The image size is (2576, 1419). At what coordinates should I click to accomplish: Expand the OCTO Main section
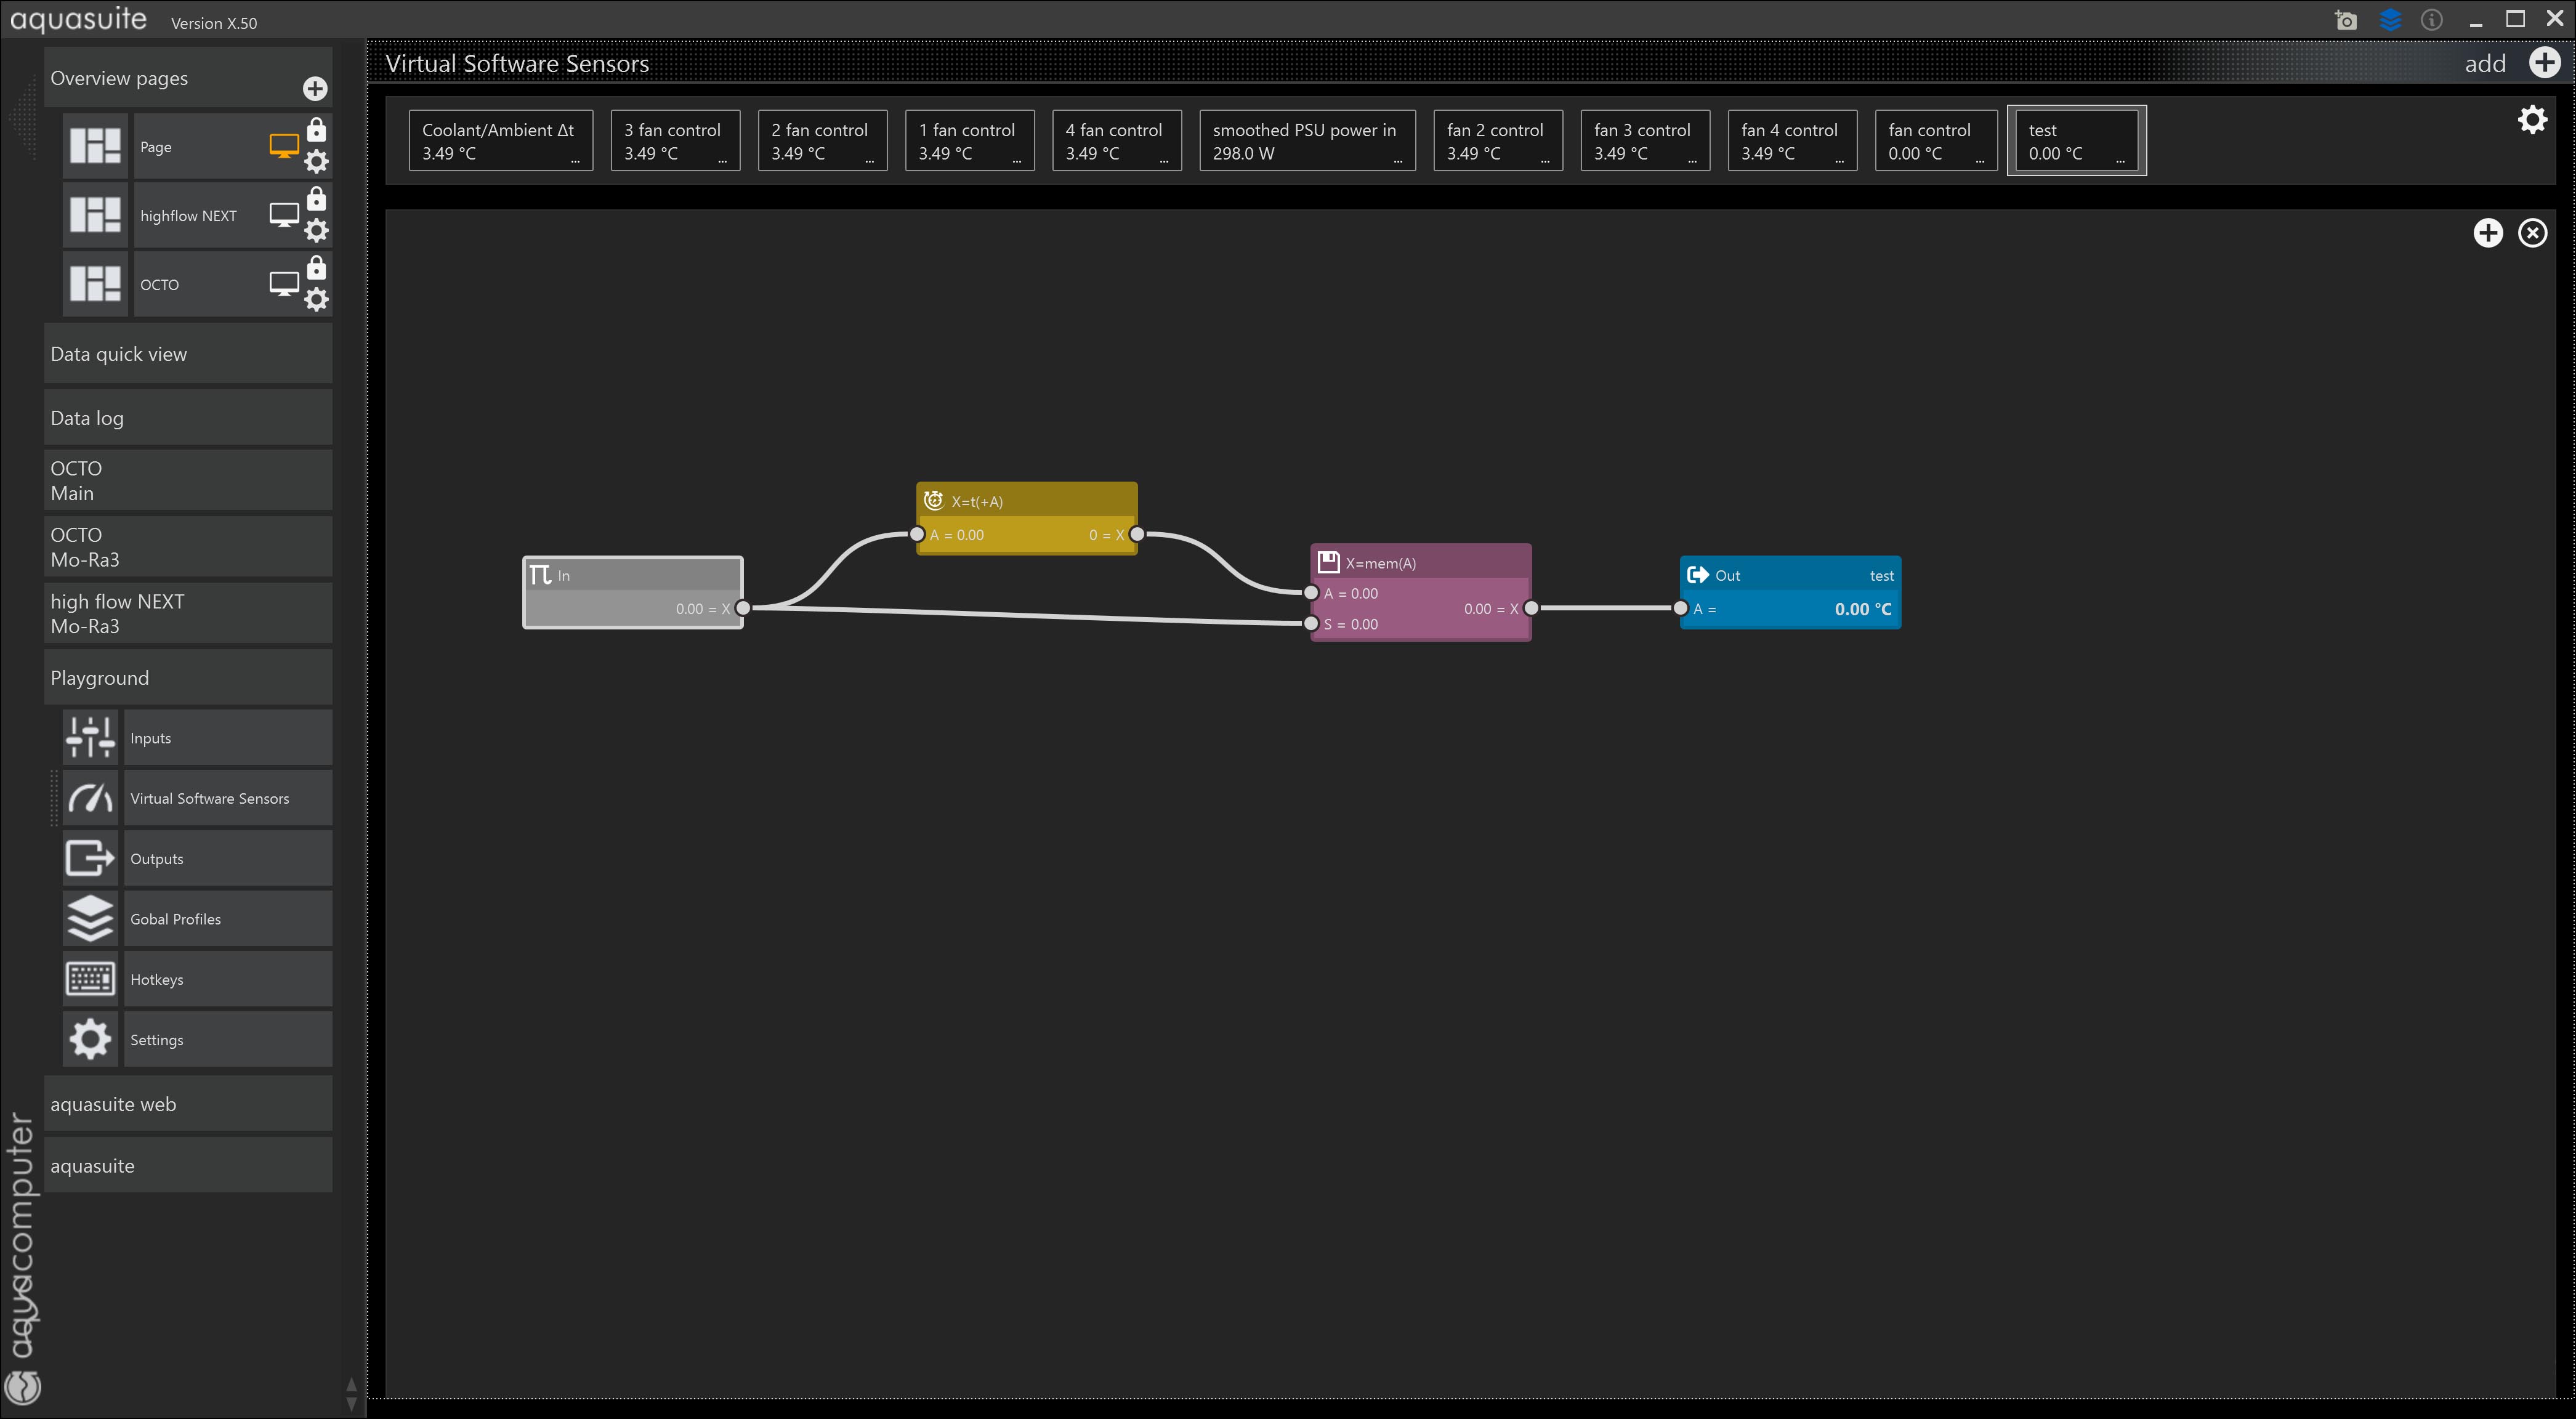(x=188, y=480)
